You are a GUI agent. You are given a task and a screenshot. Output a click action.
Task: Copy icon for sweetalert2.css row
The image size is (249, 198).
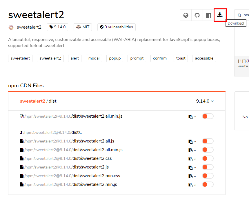click(190, 159)
